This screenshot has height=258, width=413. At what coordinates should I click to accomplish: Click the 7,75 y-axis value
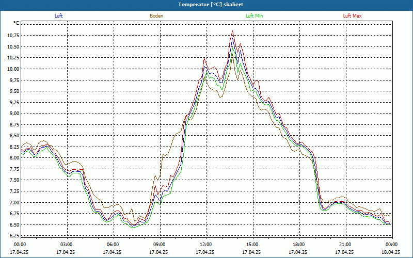15,169
